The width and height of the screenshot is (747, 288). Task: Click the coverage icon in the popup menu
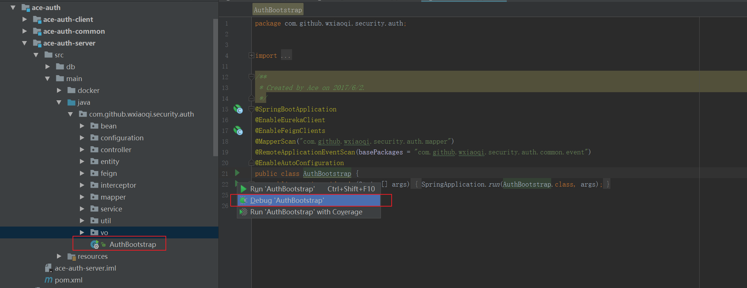tap(243, 212)
